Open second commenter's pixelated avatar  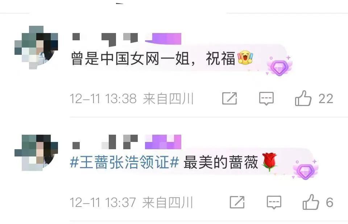coord(36,152)
